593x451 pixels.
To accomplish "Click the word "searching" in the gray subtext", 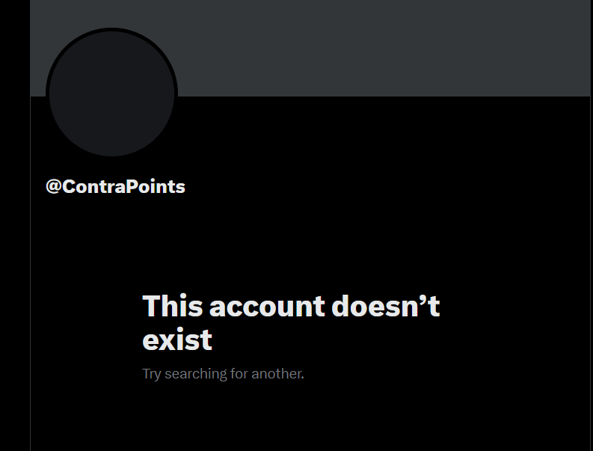I will [196, 374].
